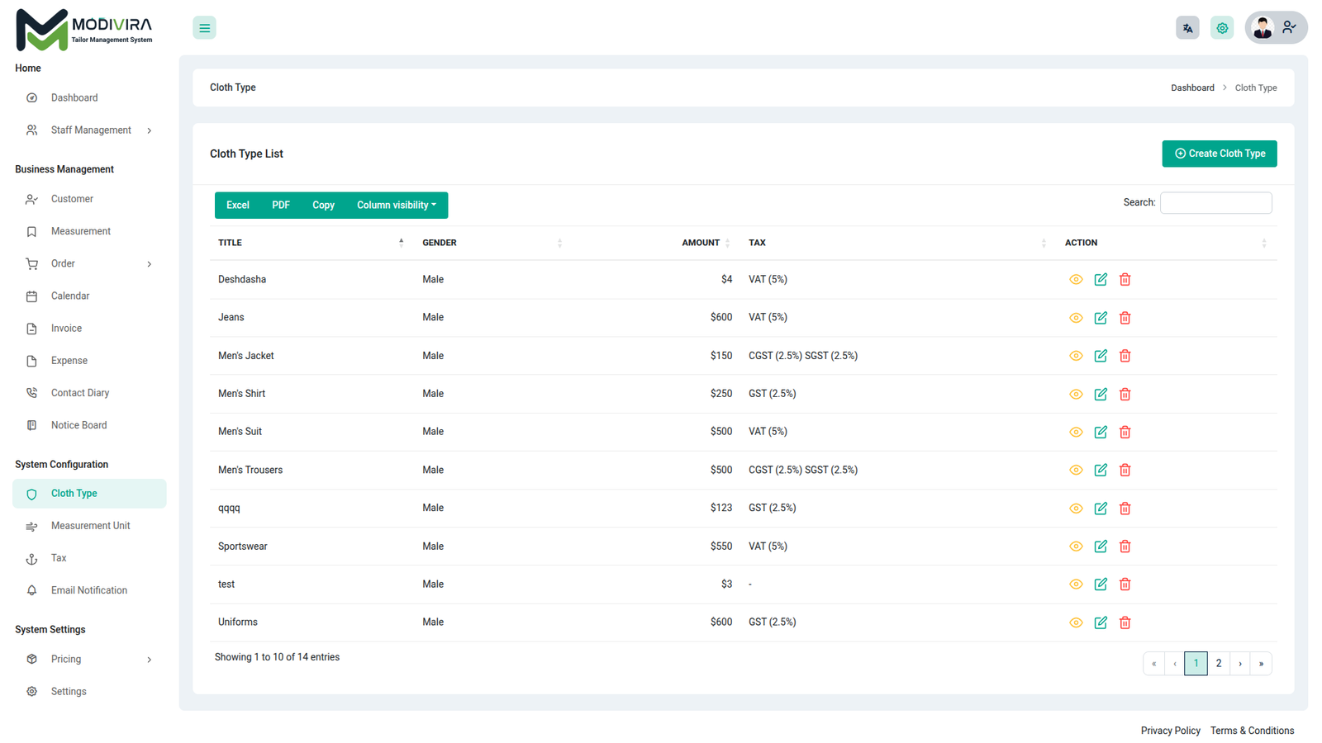Image resolution: width=1322 pixels, height=743 pixels.
Task: Expand the Order submenu
Action: tap(90, 264)
